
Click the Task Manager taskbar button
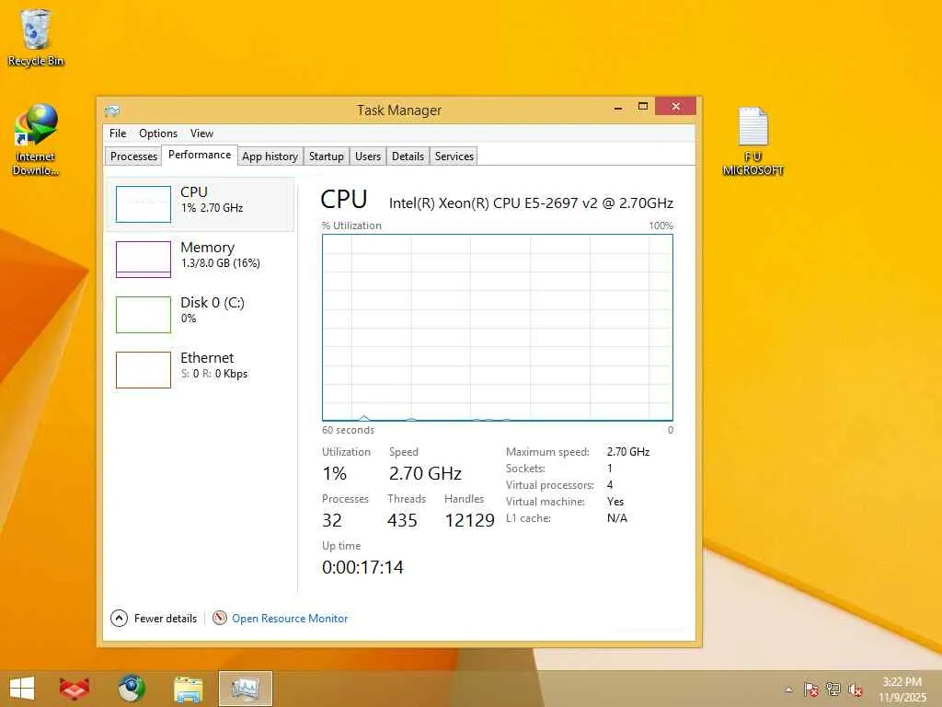point(245,689)
